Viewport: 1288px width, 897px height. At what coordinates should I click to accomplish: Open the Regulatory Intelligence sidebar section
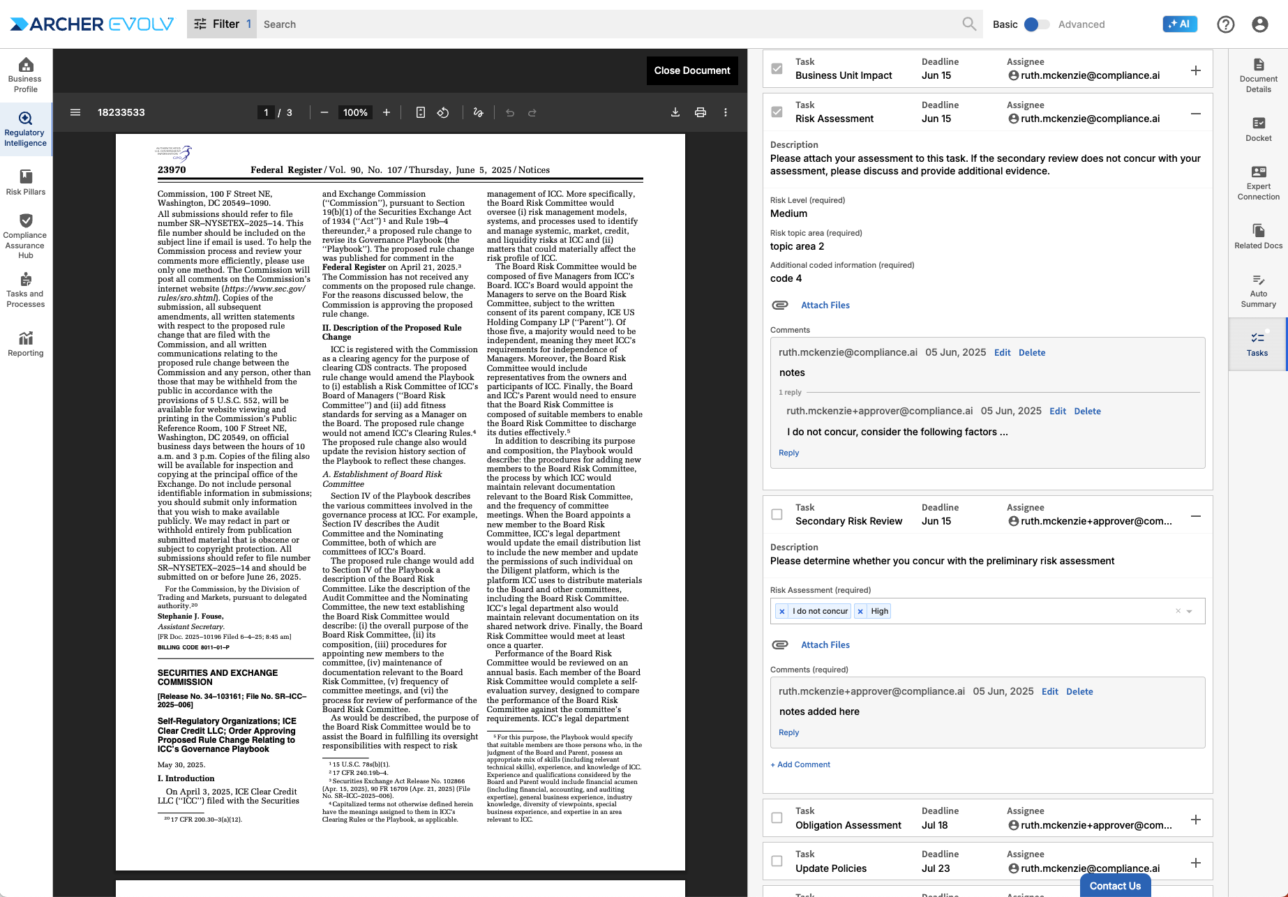pos(26,130)
